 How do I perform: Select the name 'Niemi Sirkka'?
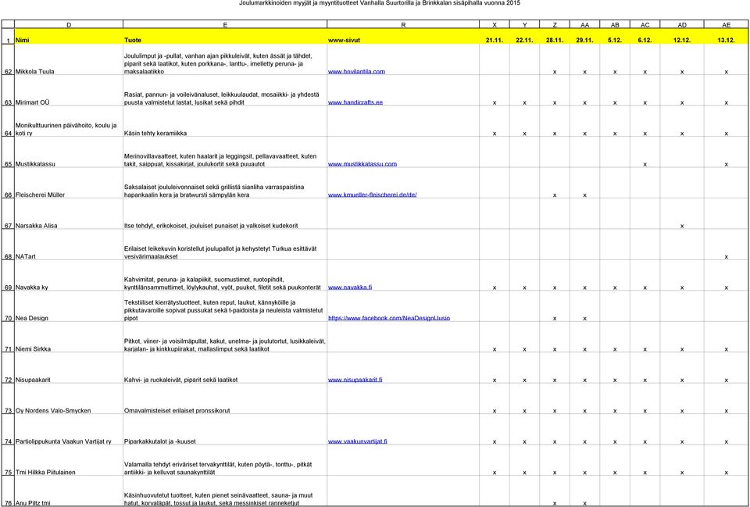[34, 349]
